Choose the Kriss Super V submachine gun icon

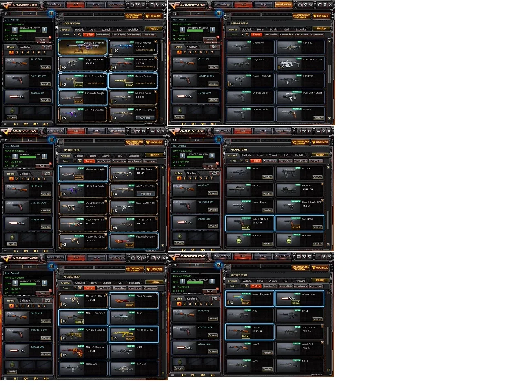tap(290, 64)
